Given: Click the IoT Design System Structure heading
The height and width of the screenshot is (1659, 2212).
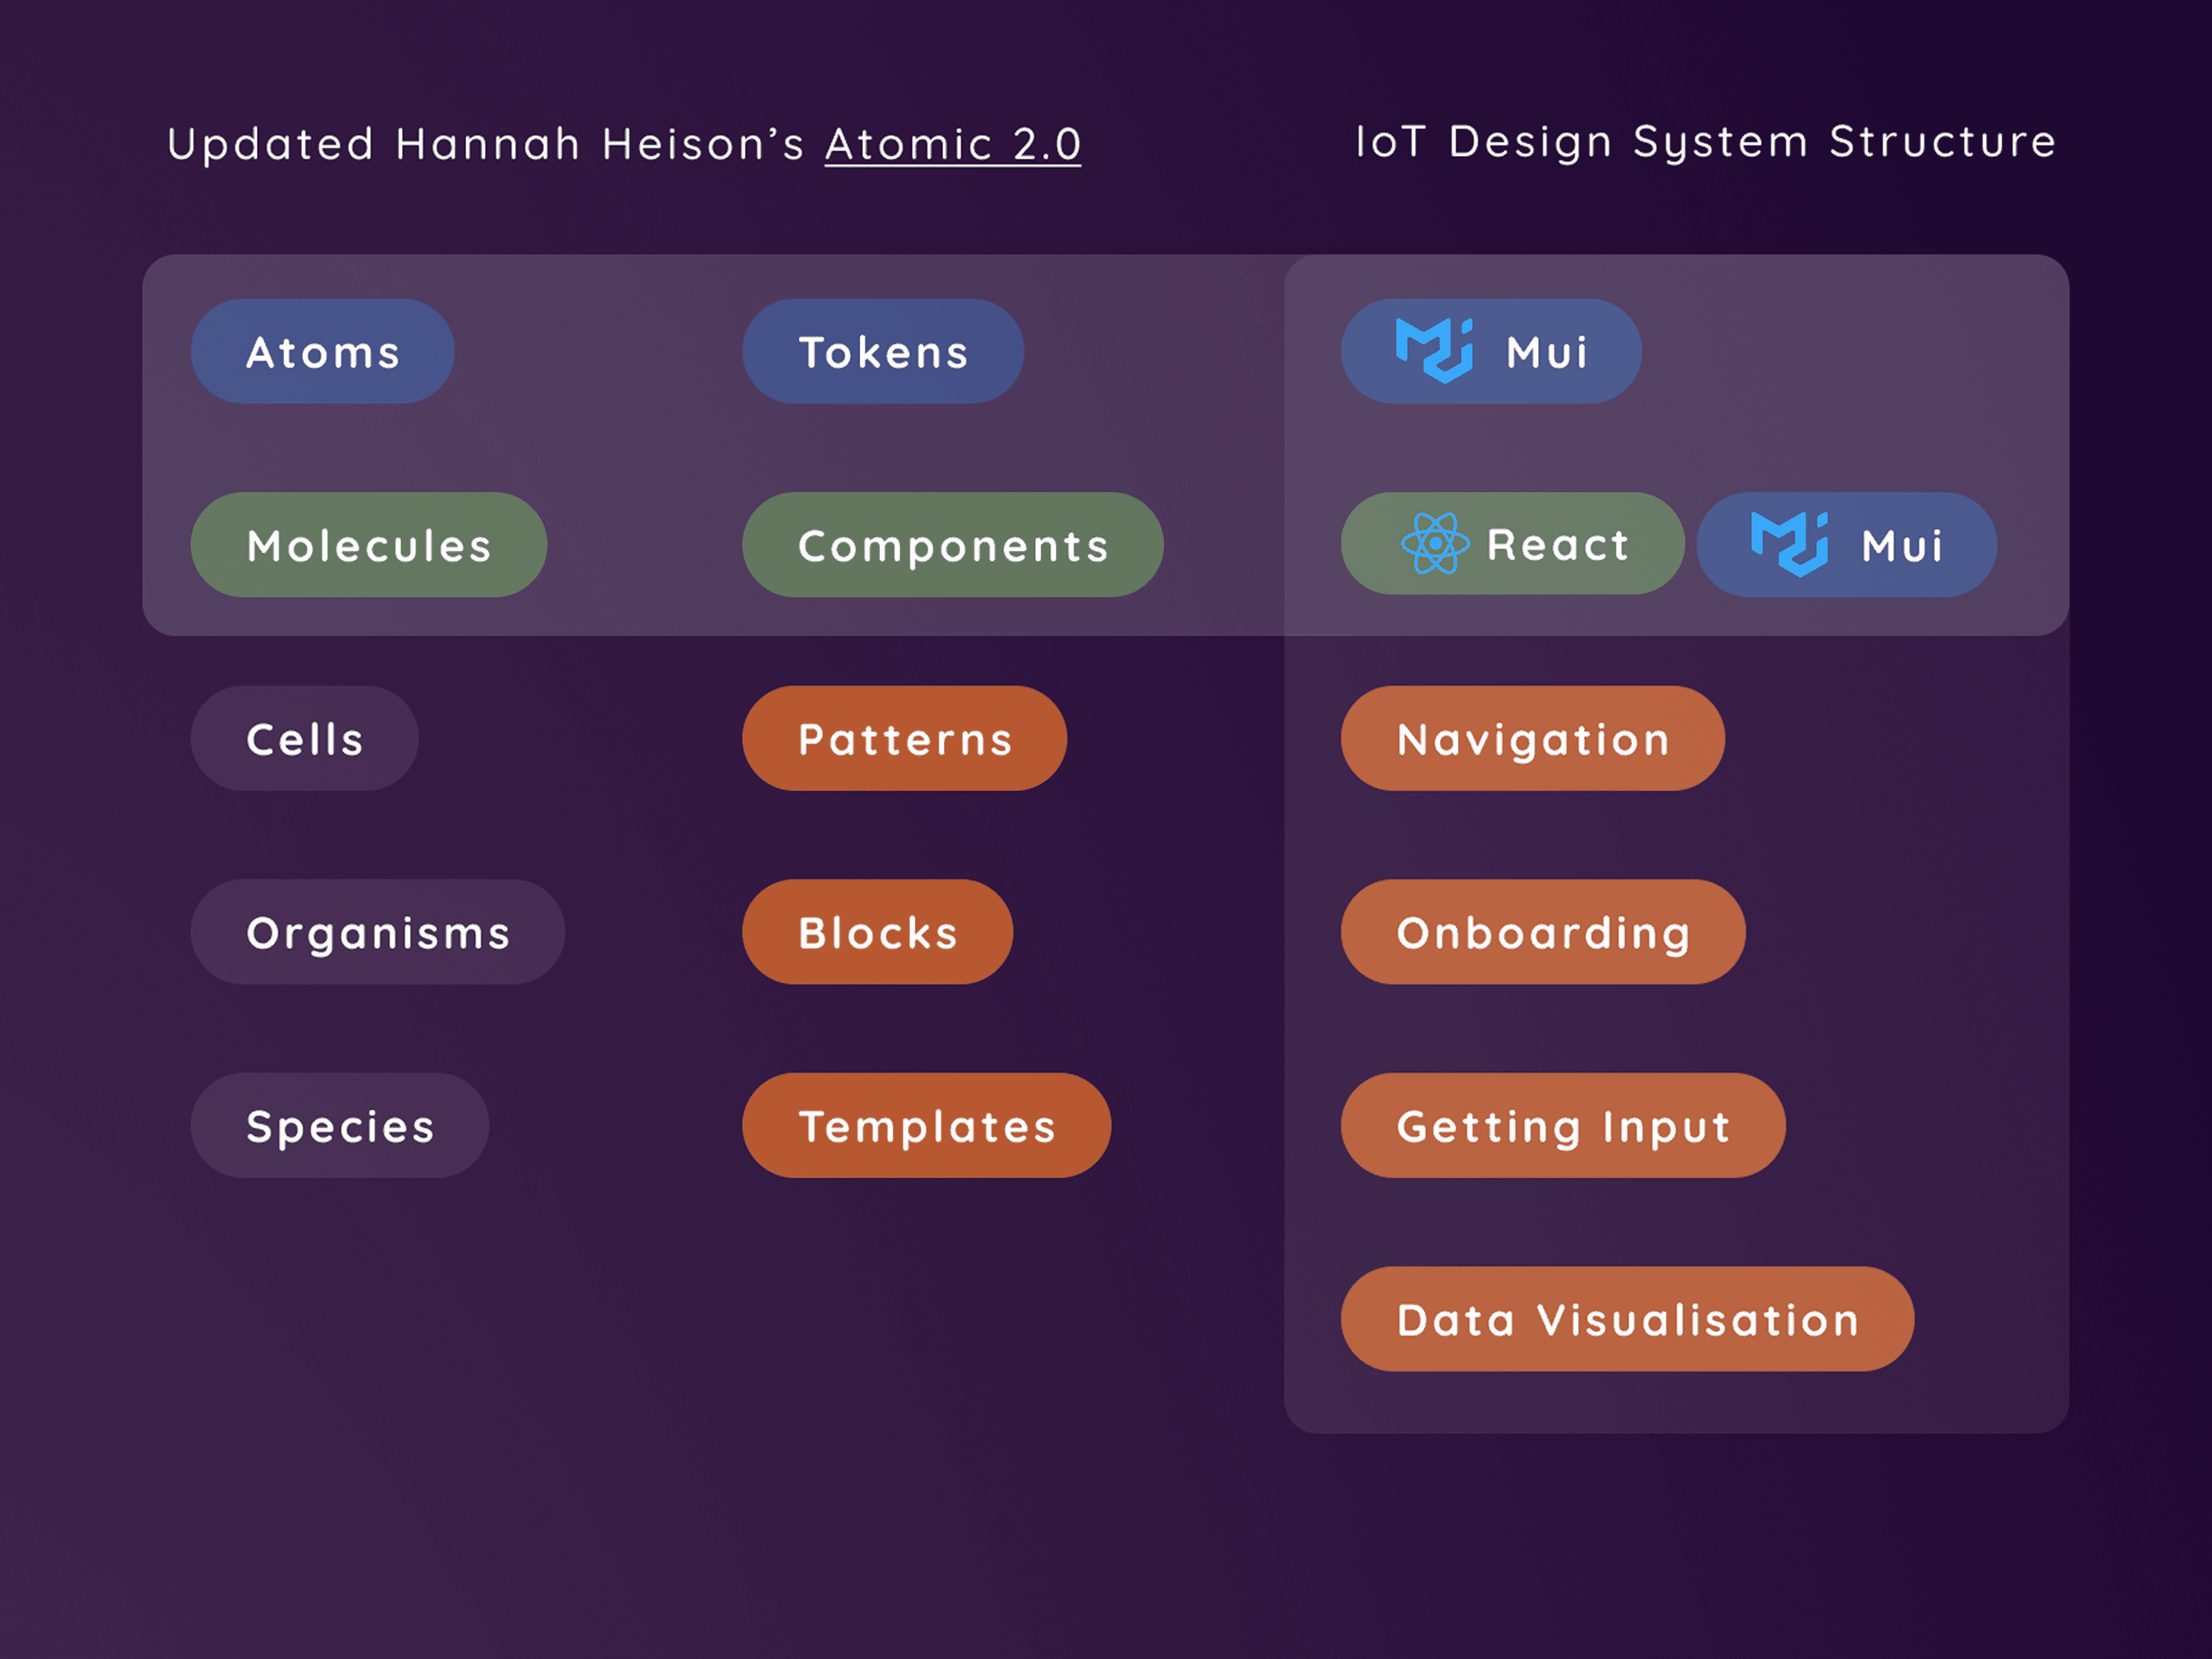Looking at the screenshot, I should [1705, 142].
